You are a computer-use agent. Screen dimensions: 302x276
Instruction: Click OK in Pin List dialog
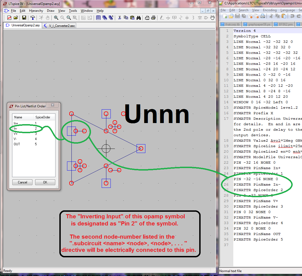[45, 182]
